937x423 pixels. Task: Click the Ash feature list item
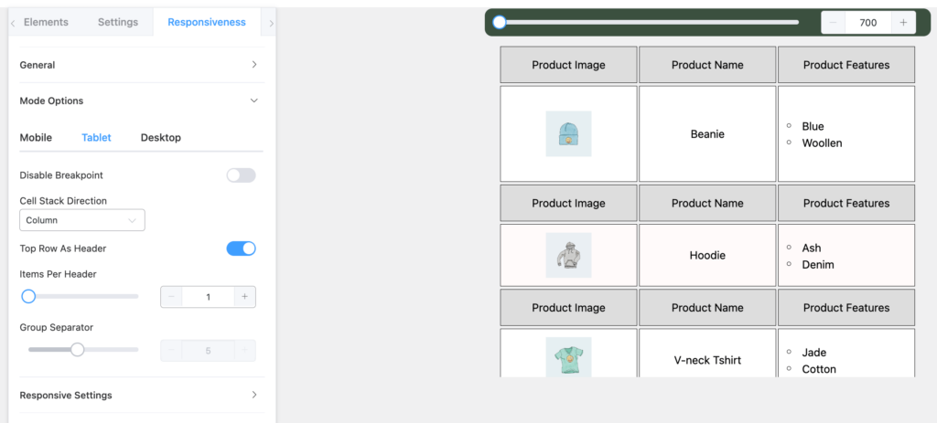point(812,248)
